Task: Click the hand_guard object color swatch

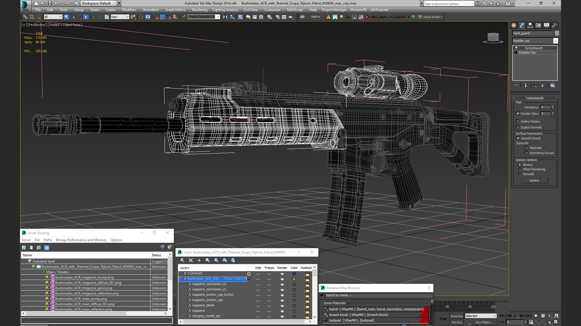Action: tap(556, 33)
